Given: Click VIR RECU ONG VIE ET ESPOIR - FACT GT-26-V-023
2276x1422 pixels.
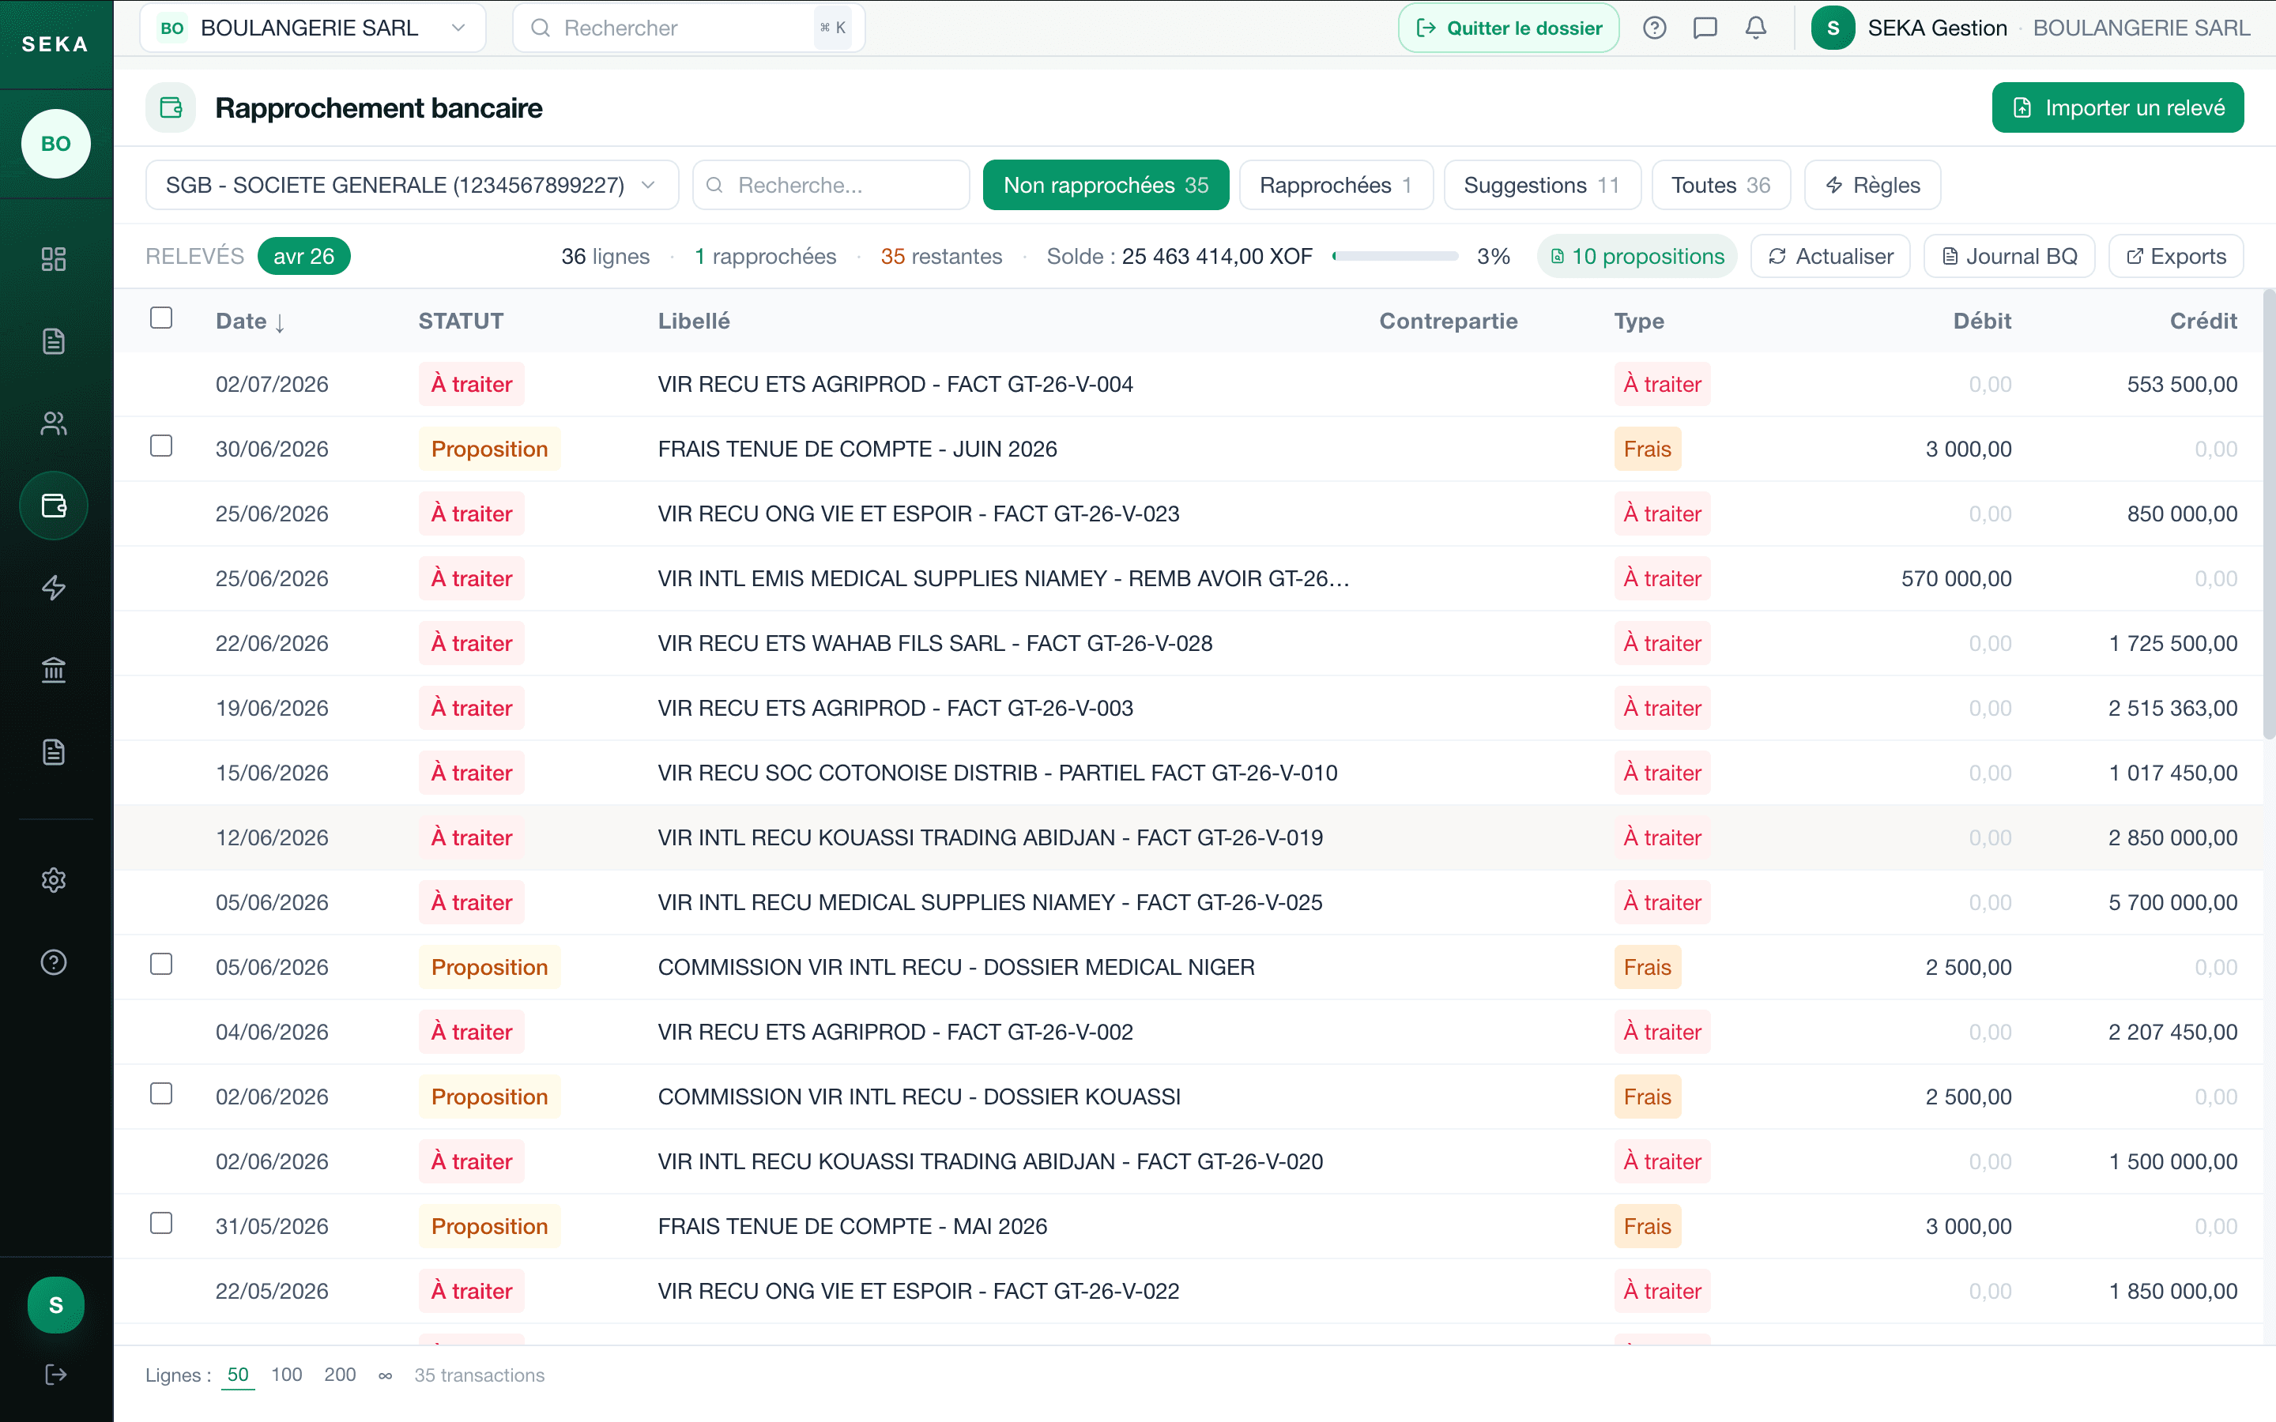Looking at the screenshot, I should click(1188, 513).
